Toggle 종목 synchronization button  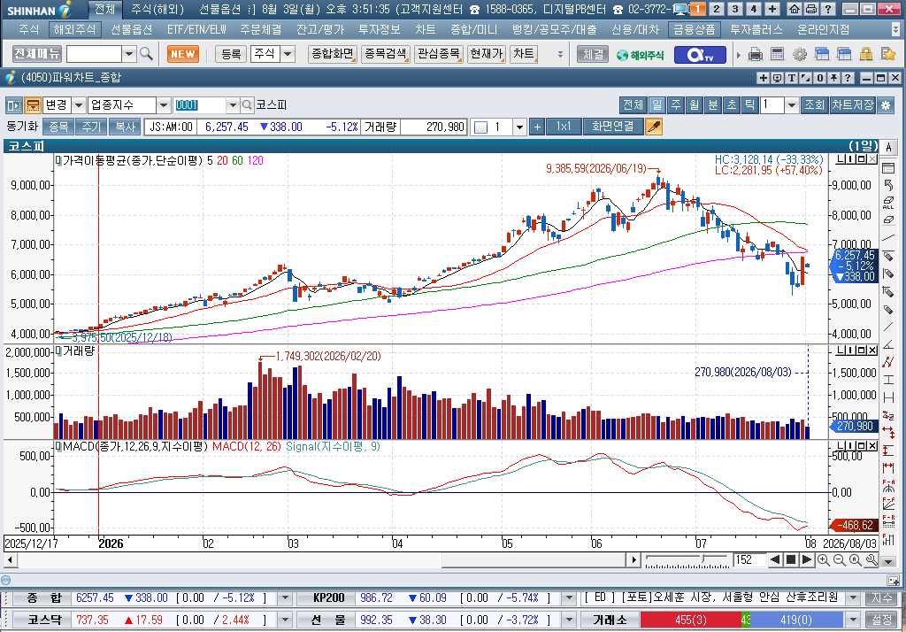coord(58,127)
